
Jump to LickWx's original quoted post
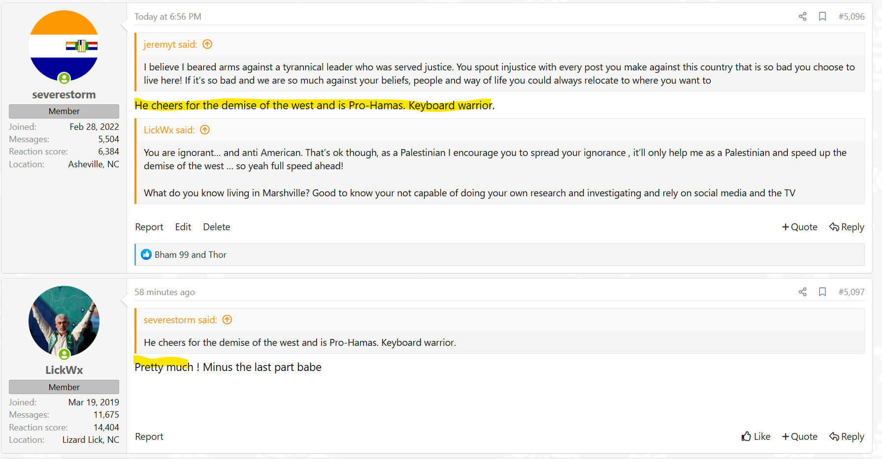[205, 130]
